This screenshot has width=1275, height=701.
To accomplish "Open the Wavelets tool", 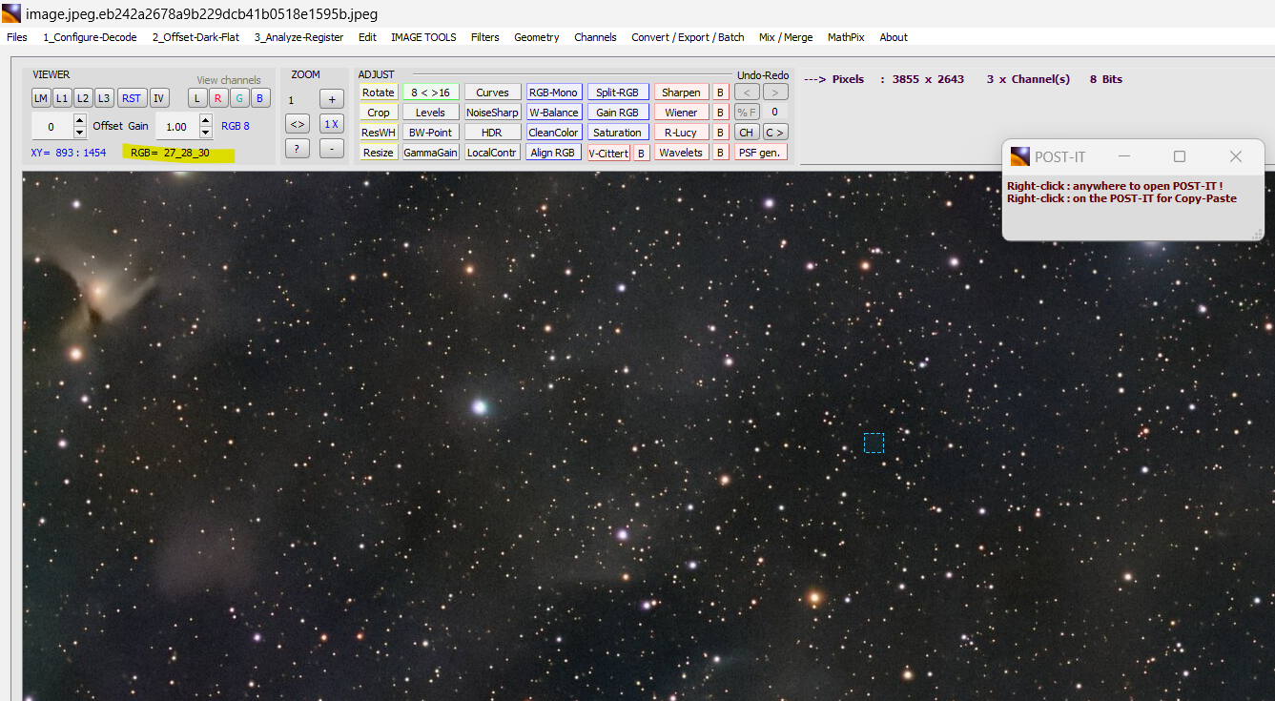I will click(x=681, y=153).
